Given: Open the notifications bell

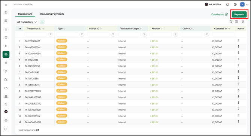Looking at the screenshot, I should (x=227, y=4).
